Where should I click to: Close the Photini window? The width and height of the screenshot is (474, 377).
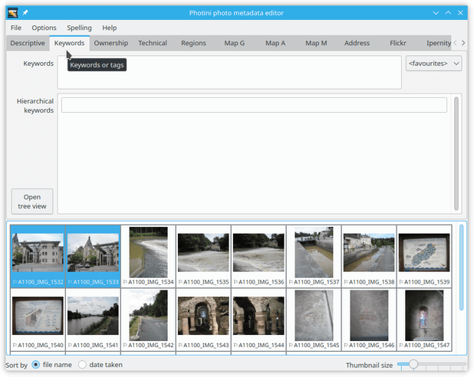click(460, 13)
